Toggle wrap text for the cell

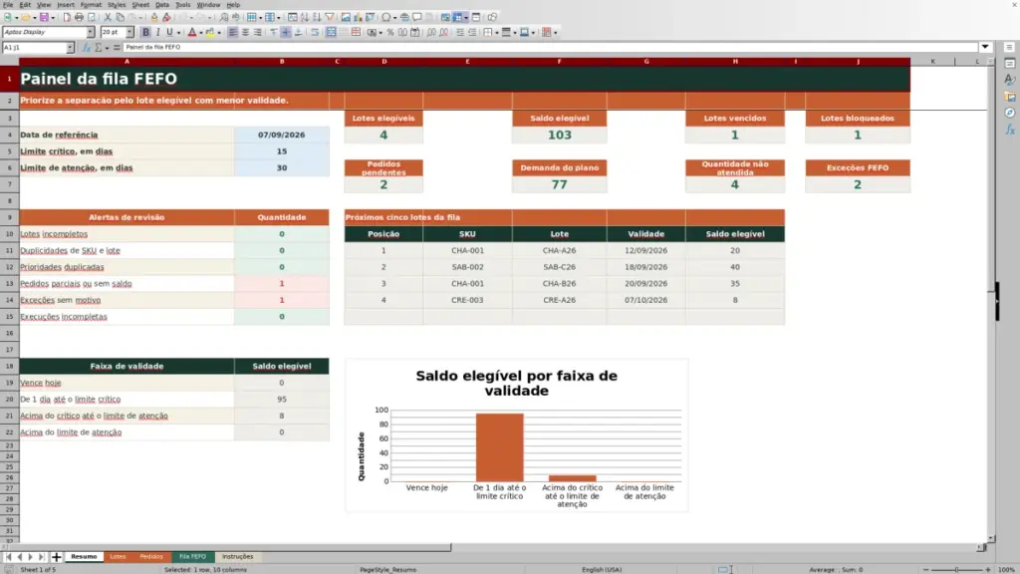coord(315,32)
